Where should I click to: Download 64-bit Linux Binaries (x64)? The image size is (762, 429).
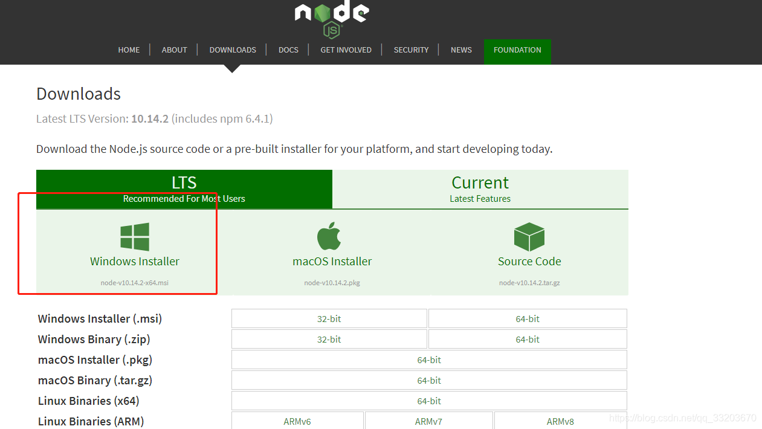pyautogui.click(x=429, y=401)
